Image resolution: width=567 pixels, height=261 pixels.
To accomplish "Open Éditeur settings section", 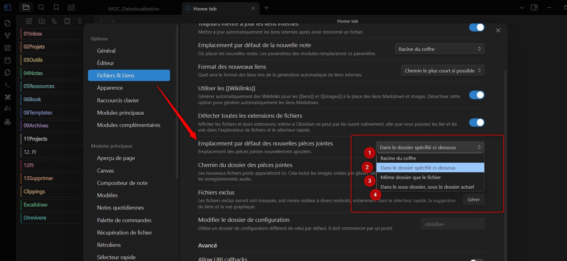I will [129, 63].
